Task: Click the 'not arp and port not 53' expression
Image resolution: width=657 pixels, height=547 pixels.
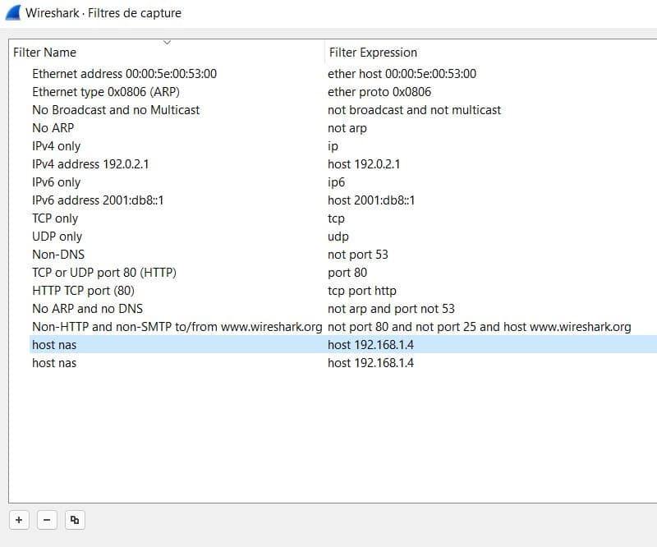Action: coord(391,309)
